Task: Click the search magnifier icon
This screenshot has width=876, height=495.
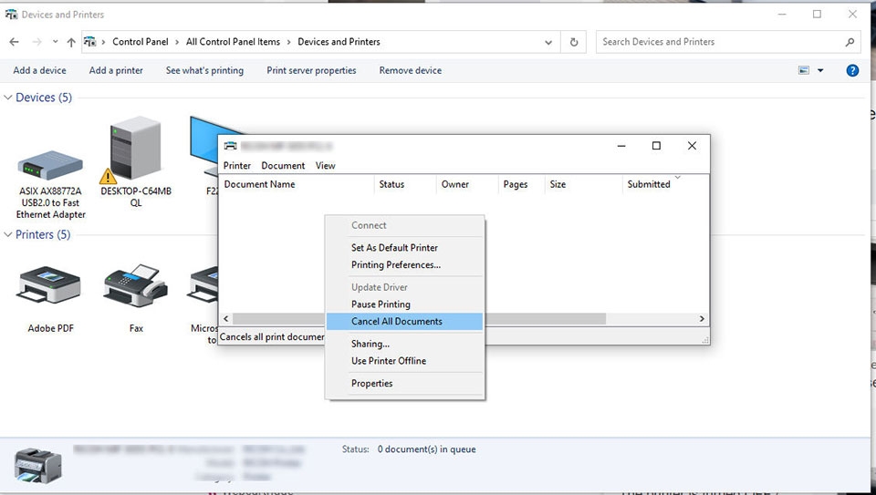Action: [x=850, y=42]
